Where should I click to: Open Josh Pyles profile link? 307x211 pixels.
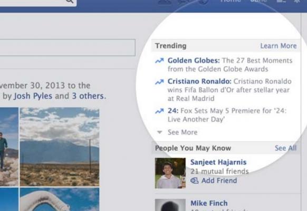coord(33,96)
